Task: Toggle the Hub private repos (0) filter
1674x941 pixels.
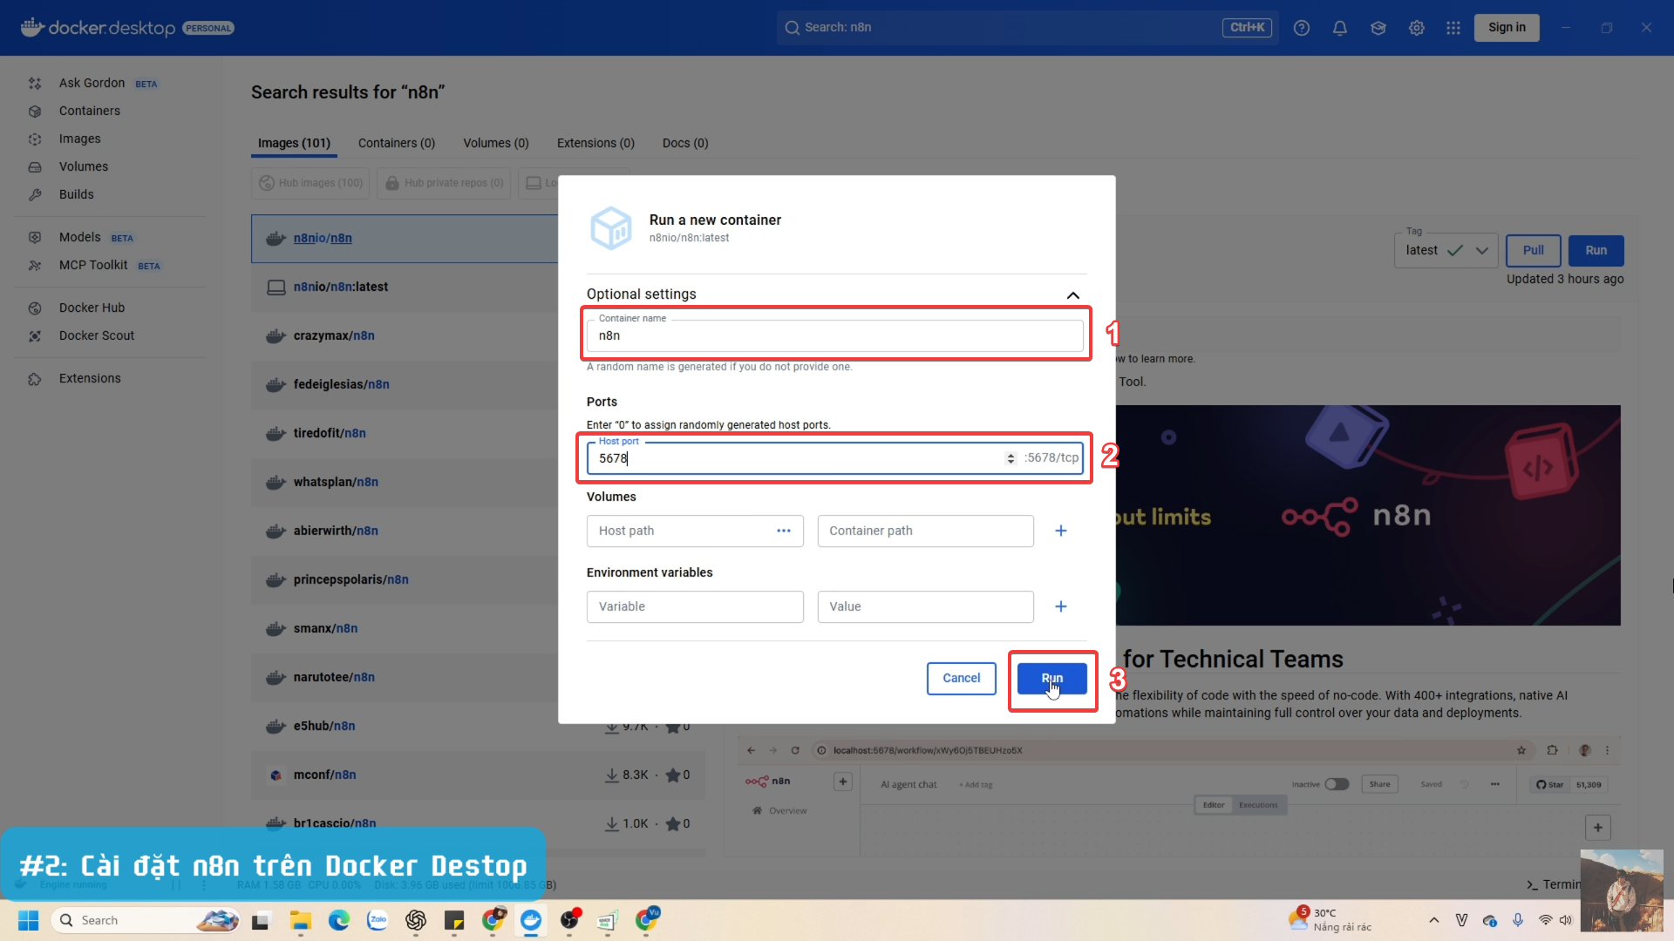Action: pyautogui.click(x=445, y=183)
